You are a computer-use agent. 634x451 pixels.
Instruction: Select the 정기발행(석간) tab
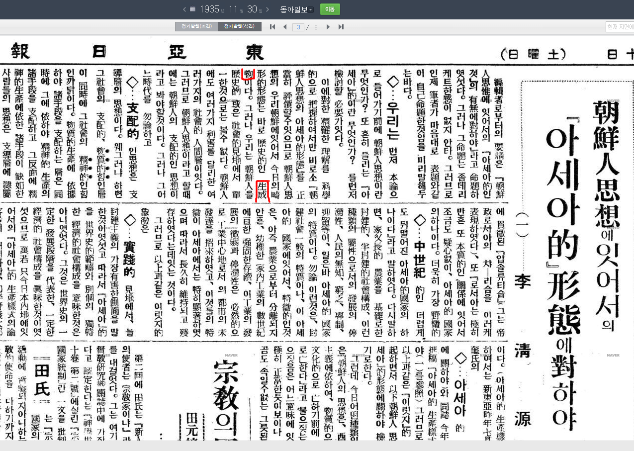click(239, 26)
